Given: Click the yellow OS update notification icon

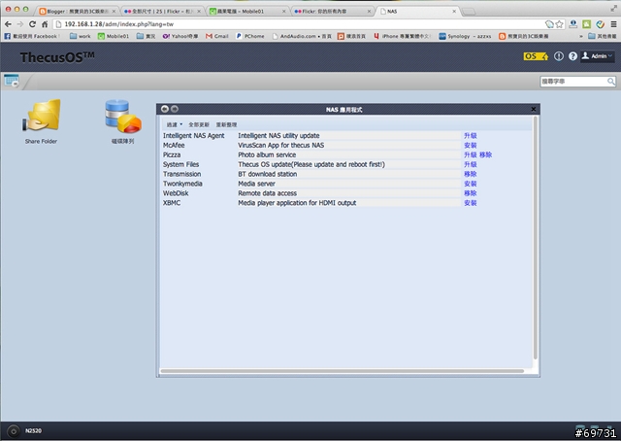Looking at the screenshot, I should pyautogui.click(x=536, y=56).
